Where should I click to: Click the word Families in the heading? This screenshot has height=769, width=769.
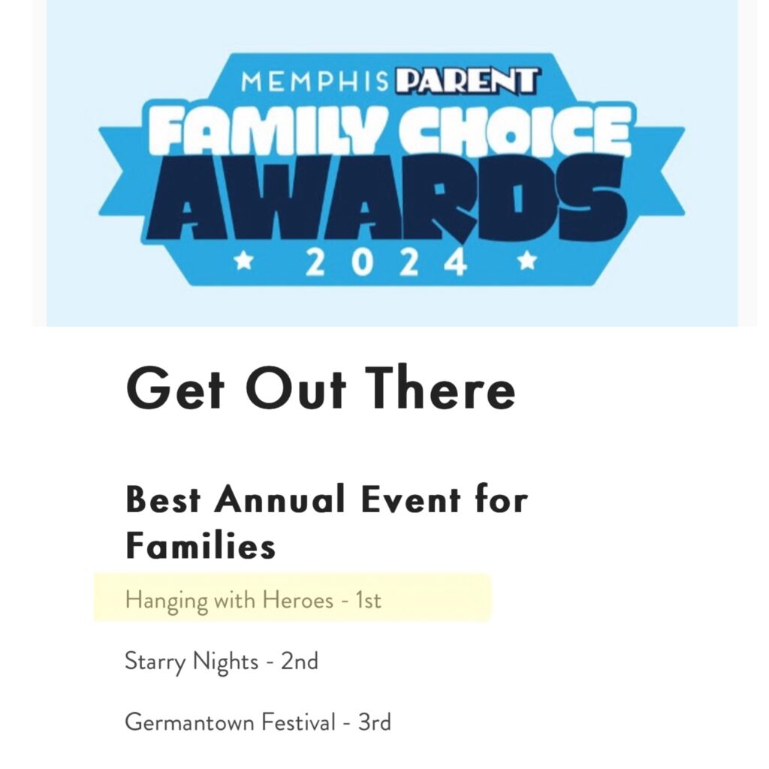pos(201,546)
